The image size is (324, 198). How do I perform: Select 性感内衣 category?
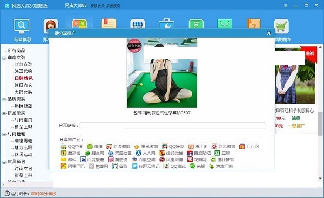point(23,85)
